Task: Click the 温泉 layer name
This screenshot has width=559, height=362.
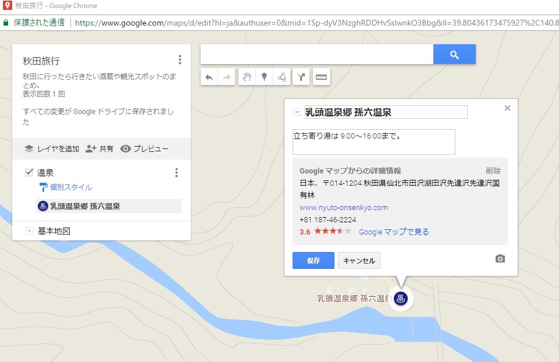Action: [x=45, y=173]
